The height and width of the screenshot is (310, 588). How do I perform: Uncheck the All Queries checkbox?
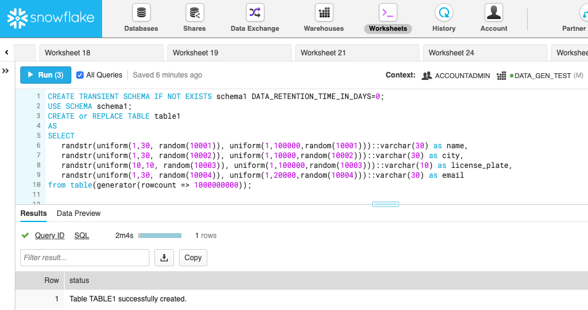pyautogui.click(x=80, y=75)
